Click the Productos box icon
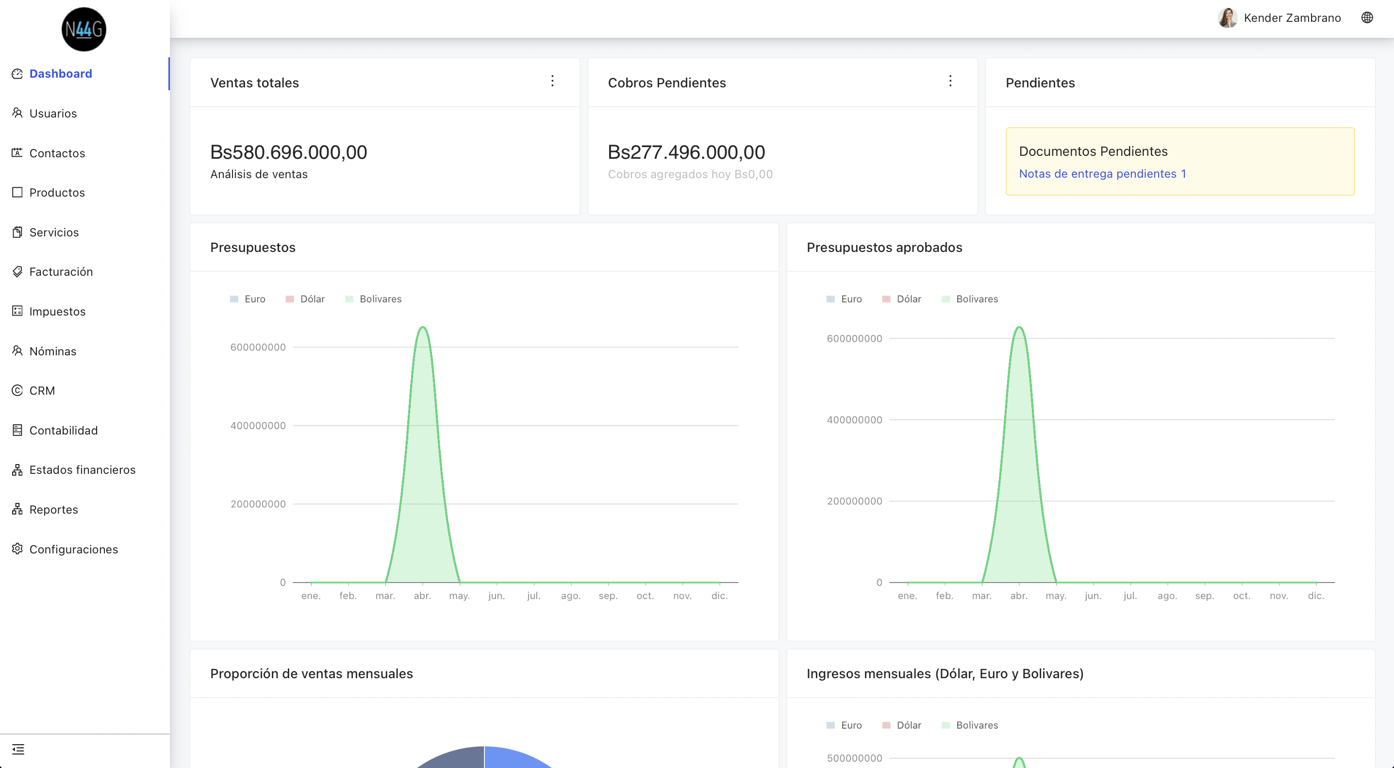The height and width of the screenshot is (768, 1394). [x=17, y=192]
